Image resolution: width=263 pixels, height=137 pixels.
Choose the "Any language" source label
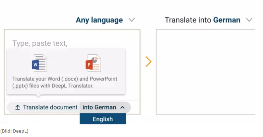click(x=99, y=20)
